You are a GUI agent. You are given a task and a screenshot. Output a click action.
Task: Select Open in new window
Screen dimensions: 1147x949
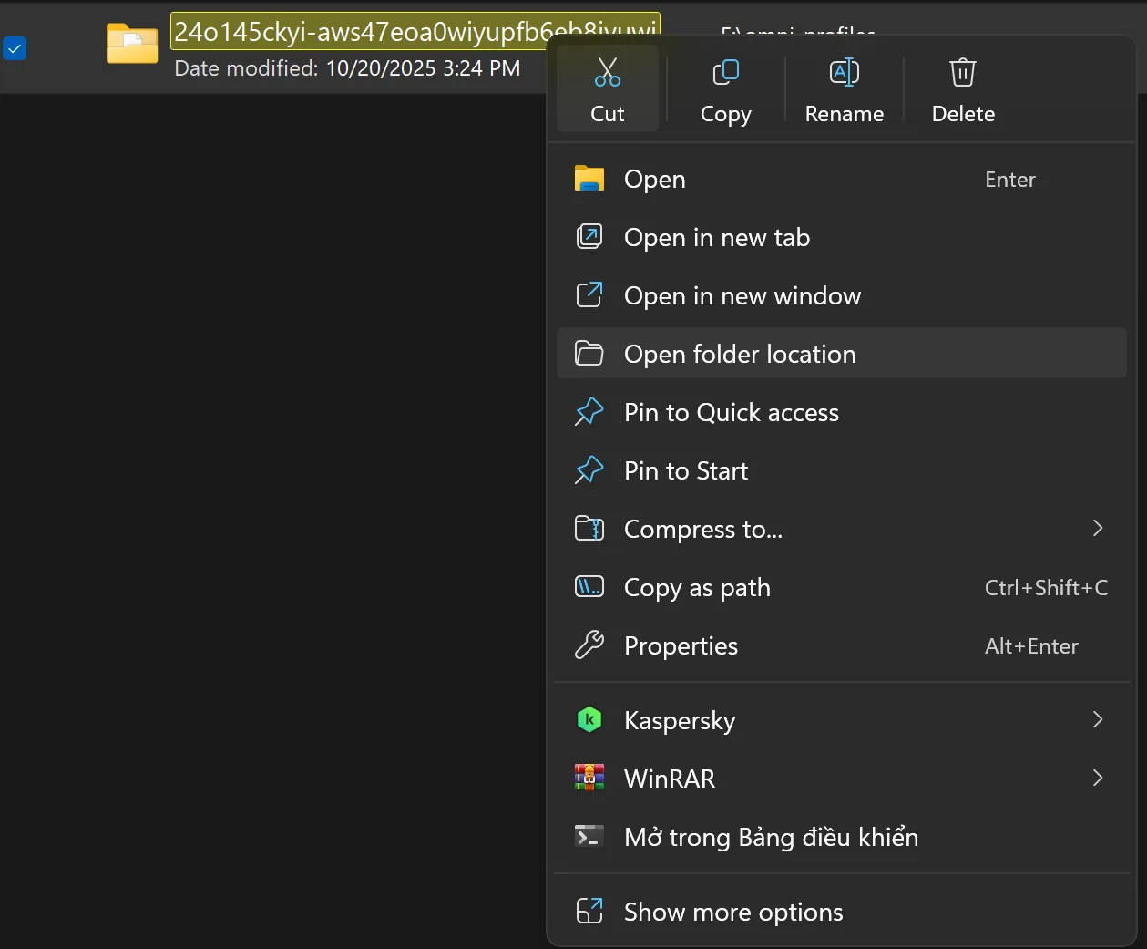coord(742,295)
